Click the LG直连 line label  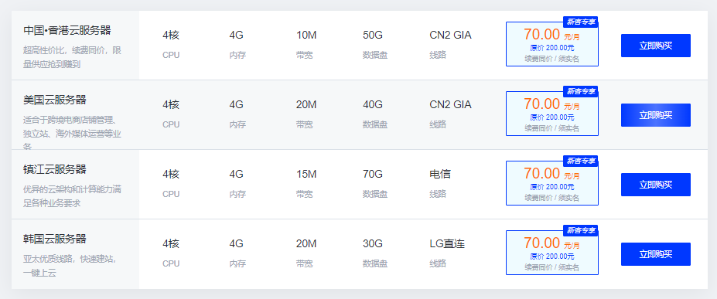point(447,244)
